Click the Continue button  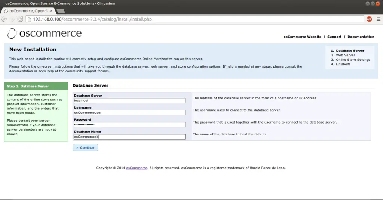click(x=85, y=148)
